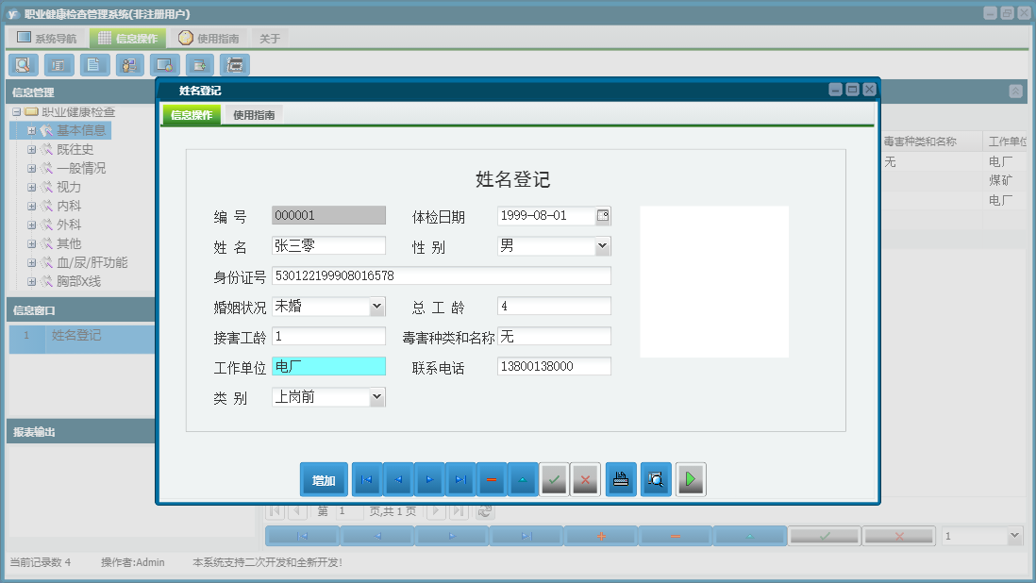
Task: Open the 婚姻状况 marital status dropdown
Action: (x=377, y=306)
